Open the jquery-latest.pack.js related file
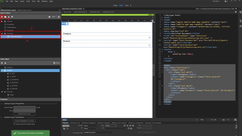 tap(81, 12)
